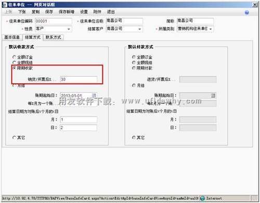Click 退出 to exit the dialog
The image size is (260, 203).
[x=111, y=12]
